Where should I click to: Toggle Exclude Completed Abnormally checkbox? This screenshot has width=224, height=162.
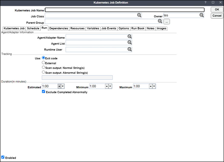point(44,92)
